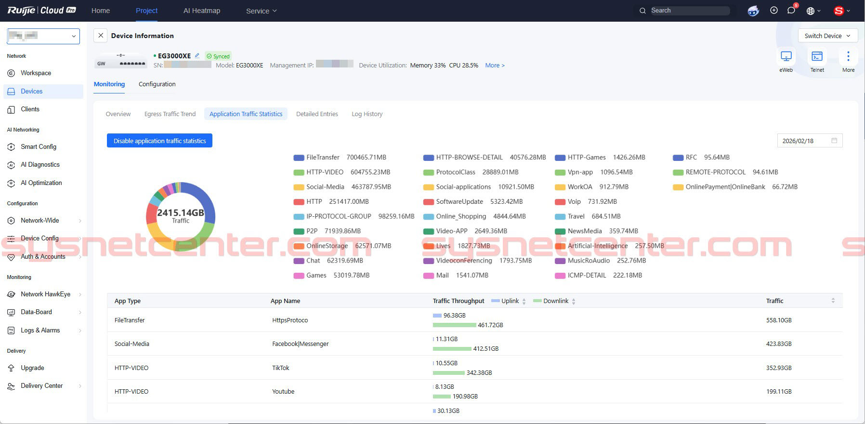Open the eWeb management icon
The width and height of the screenshot is (865, 424).
pyautogui.click(x=786, y=57)
